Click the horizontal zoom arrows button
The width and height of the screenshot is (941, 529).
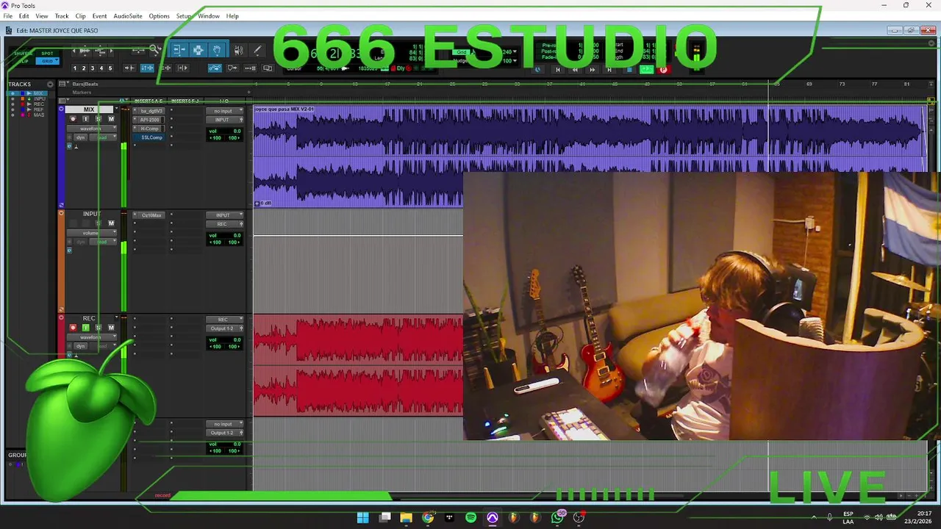[138, 50]
